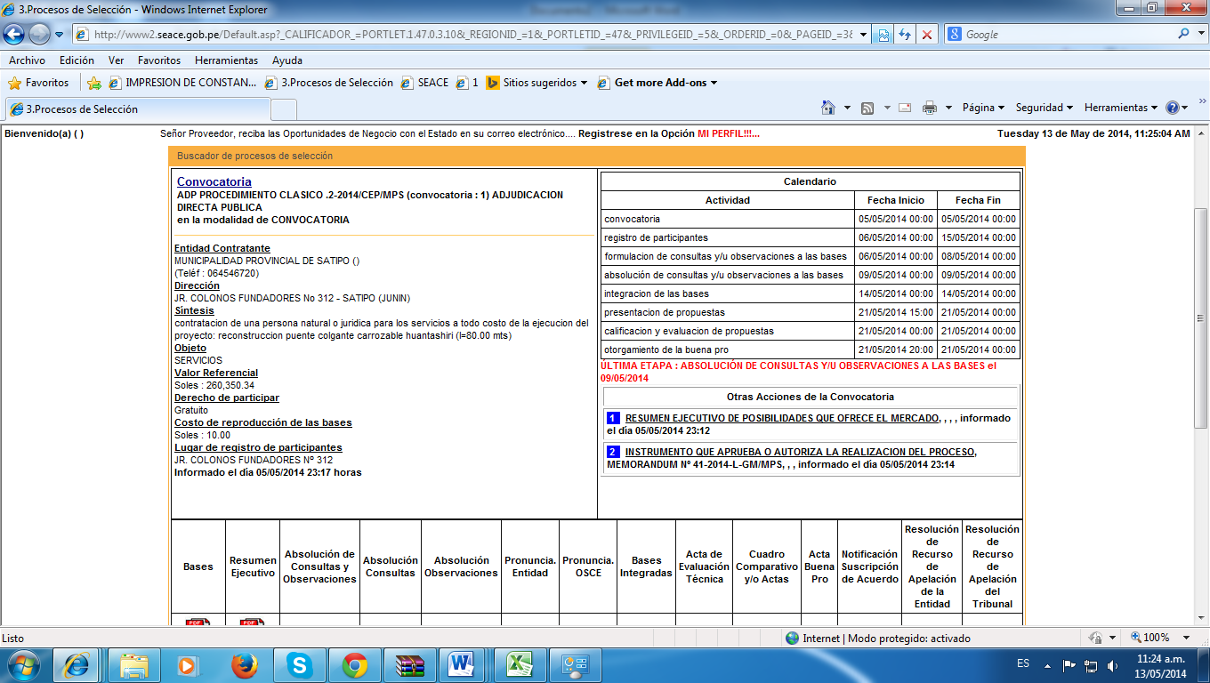
Task: Open WinRAR from the taskbar
Action: (408, 664)
